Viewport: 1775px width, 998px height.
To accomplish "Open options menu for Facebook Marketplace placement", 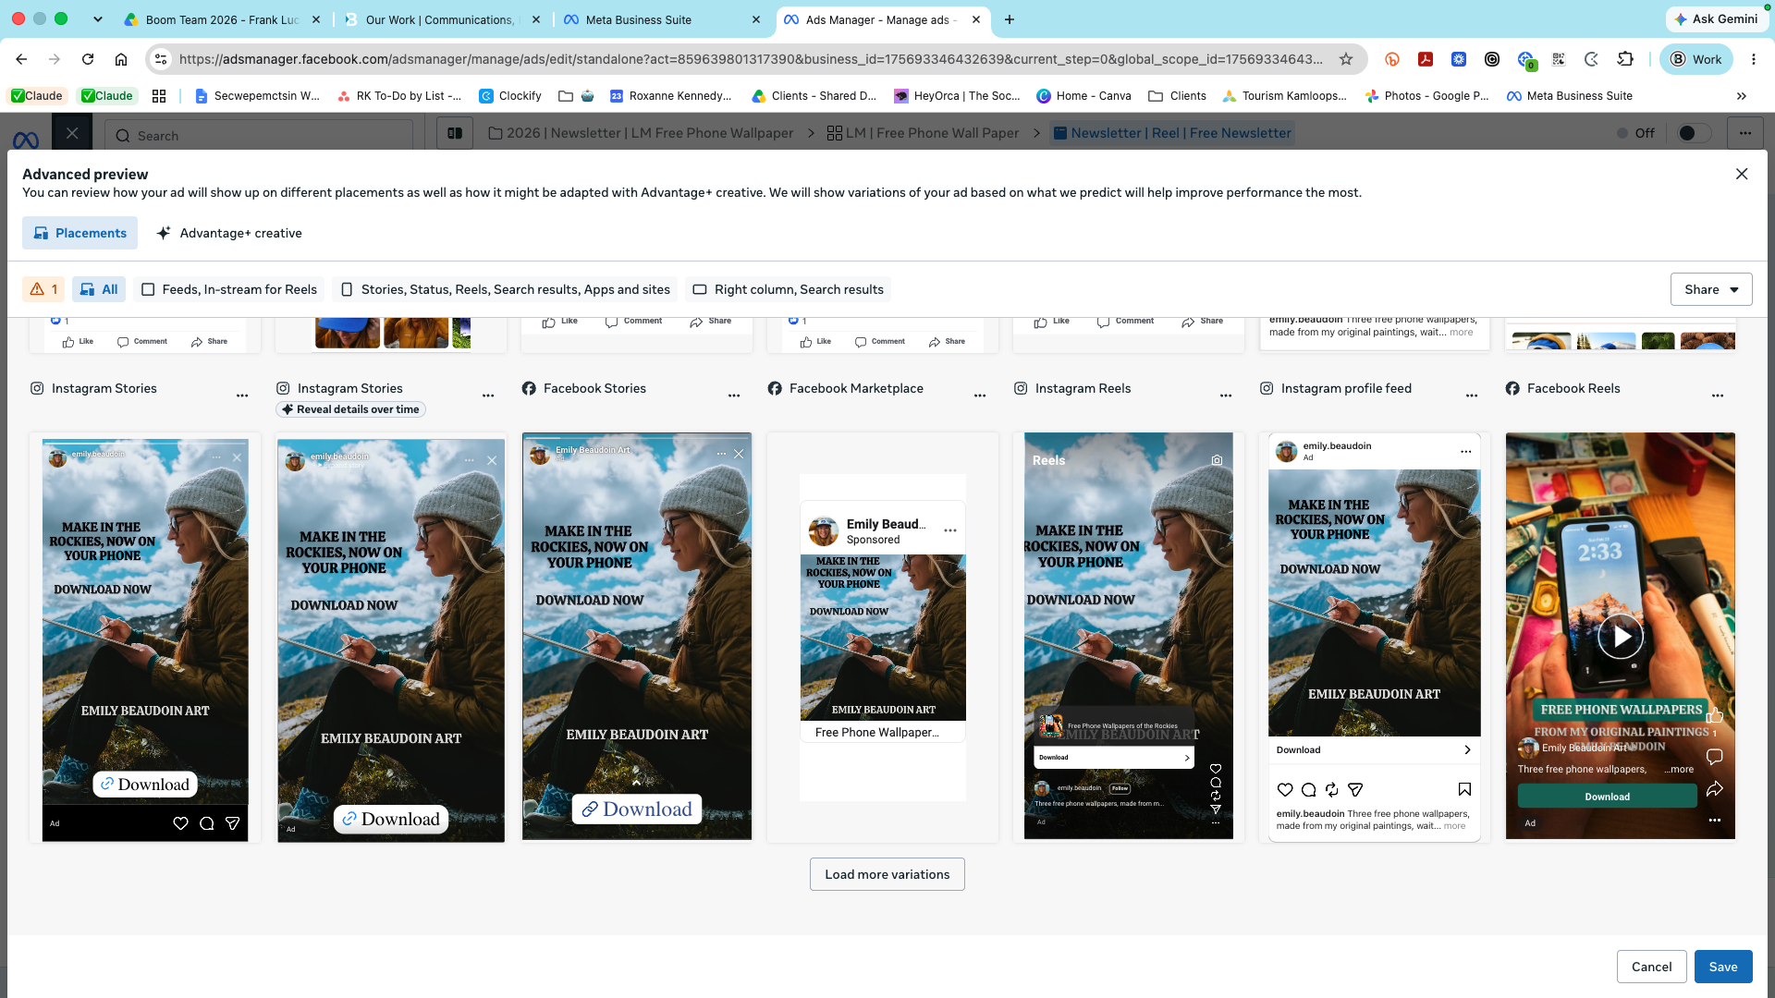I will (x=980, y=396).
